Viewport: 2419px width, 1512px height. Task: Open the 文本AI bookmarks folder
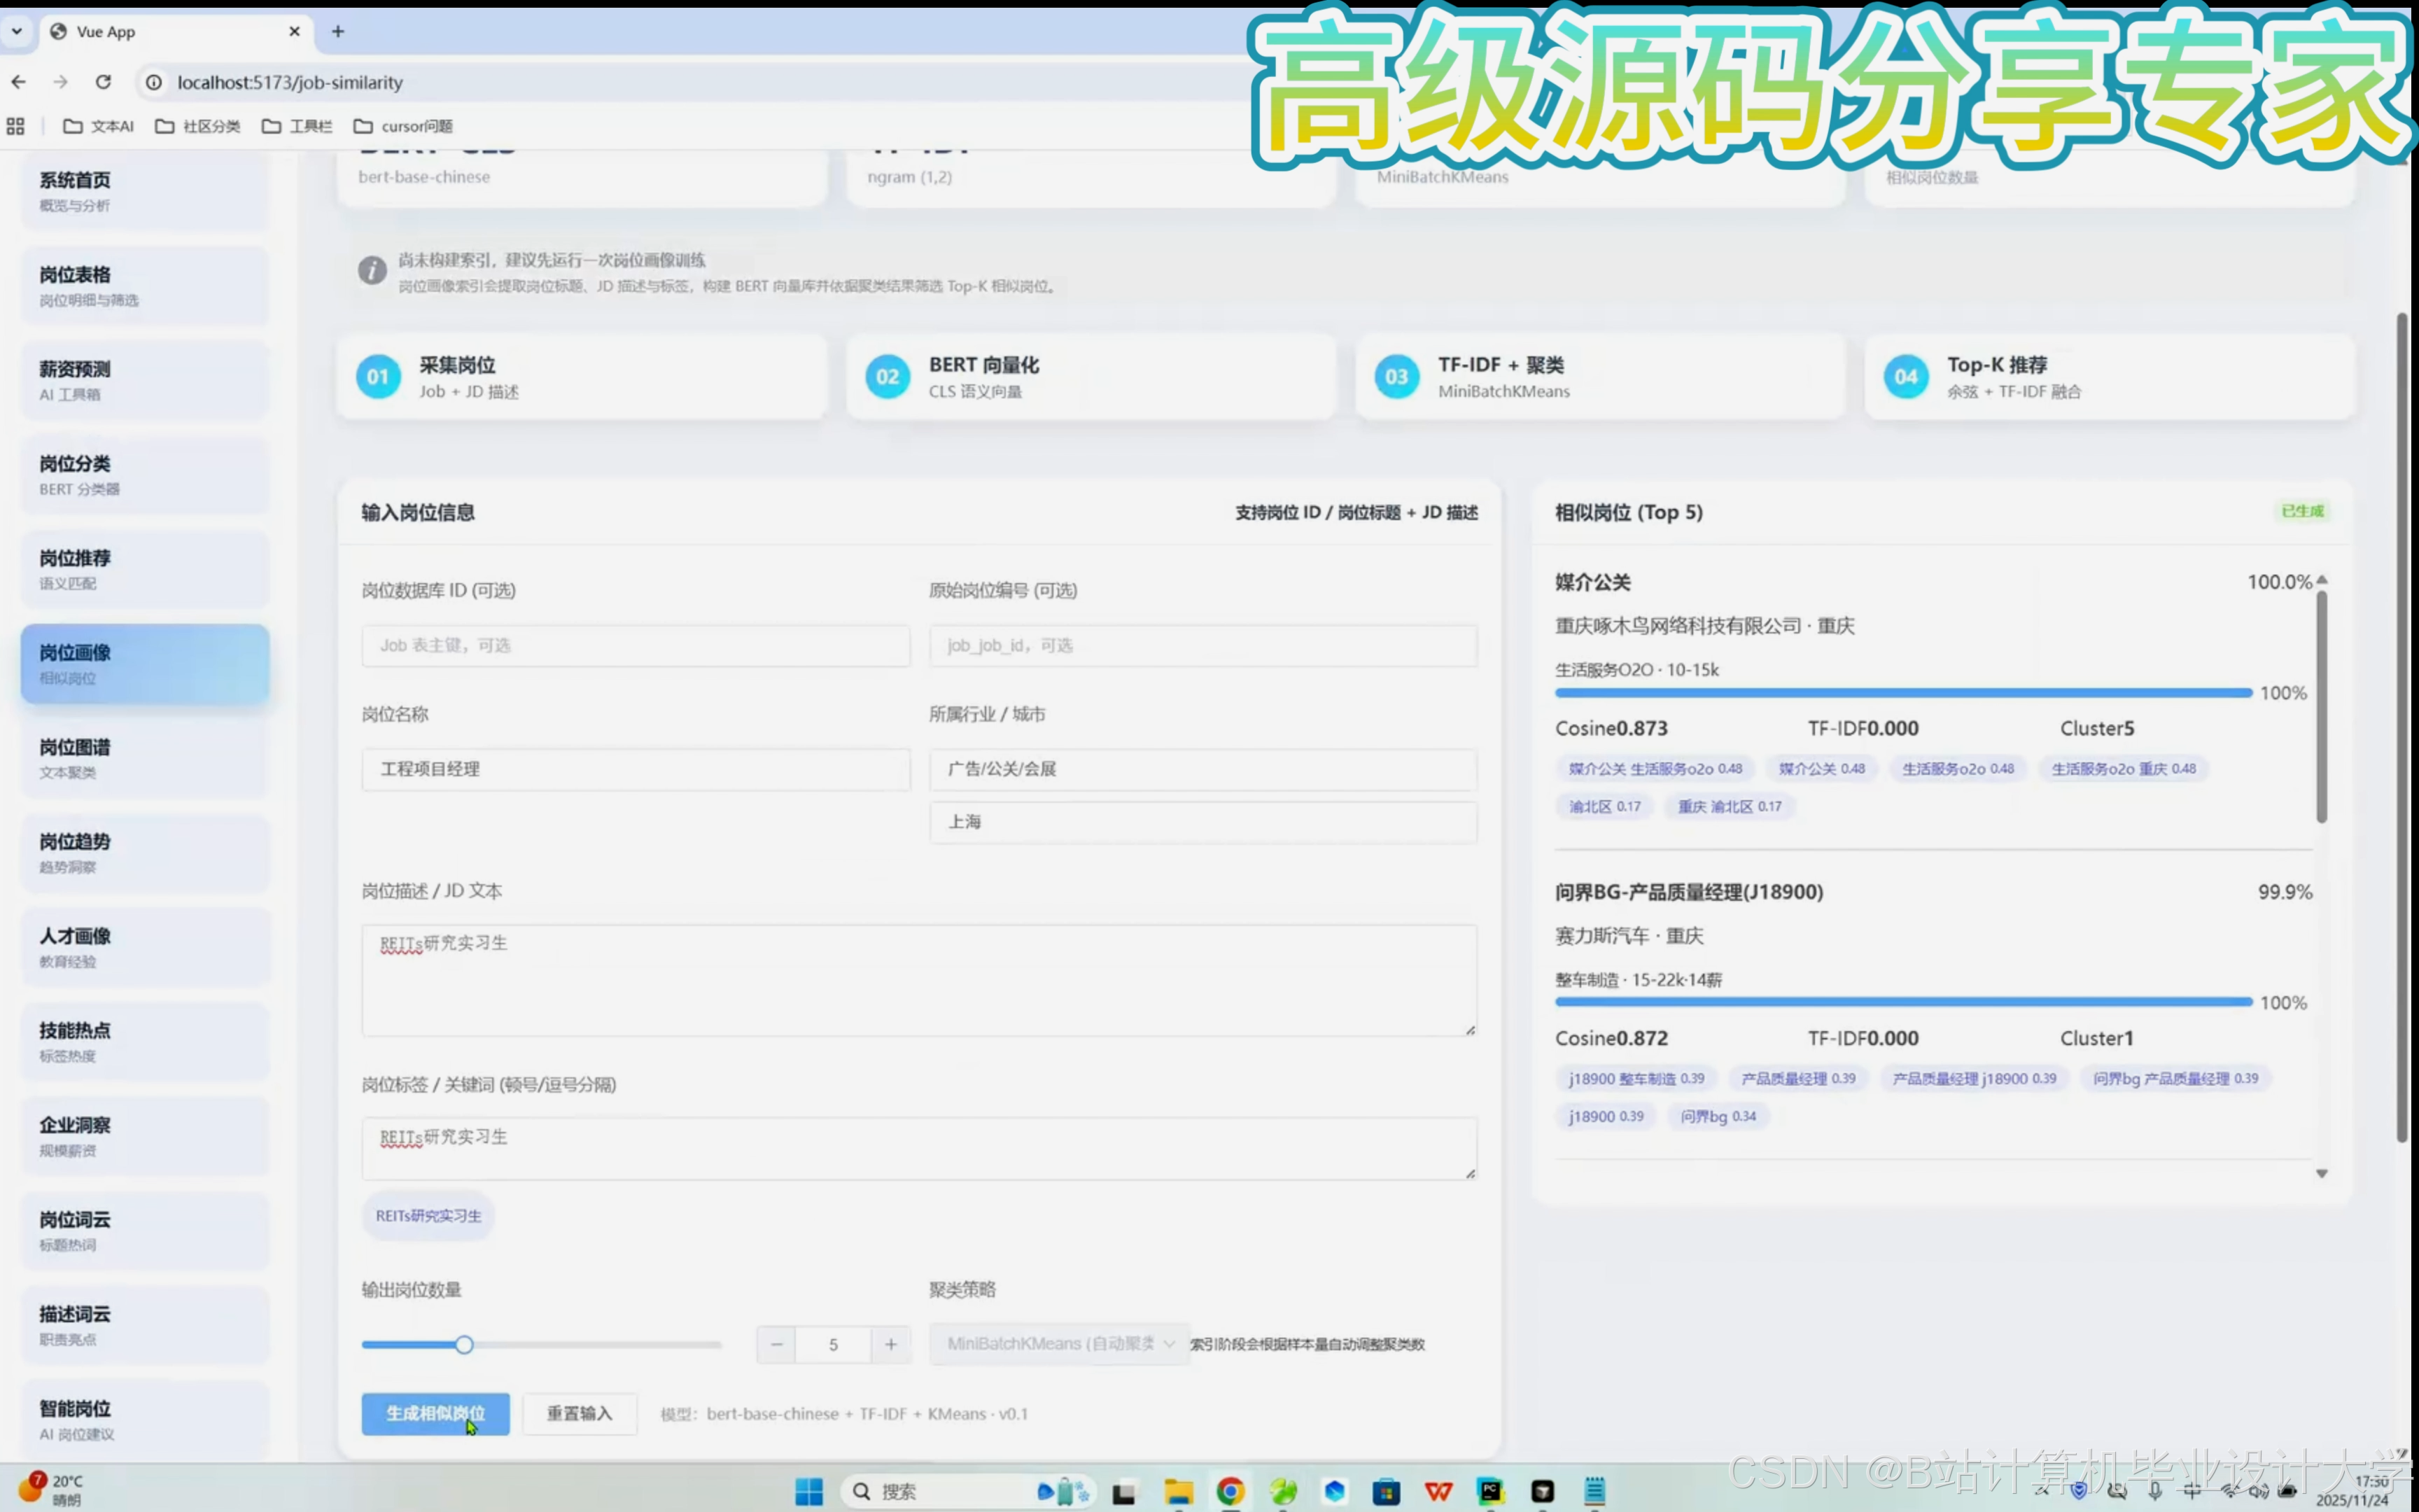(x=98, y=126)
